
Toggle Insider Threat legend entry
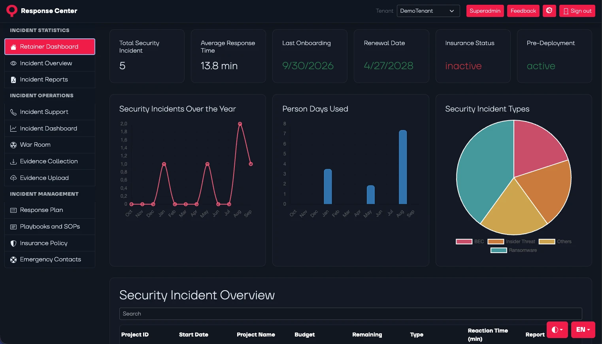[511, 242]
